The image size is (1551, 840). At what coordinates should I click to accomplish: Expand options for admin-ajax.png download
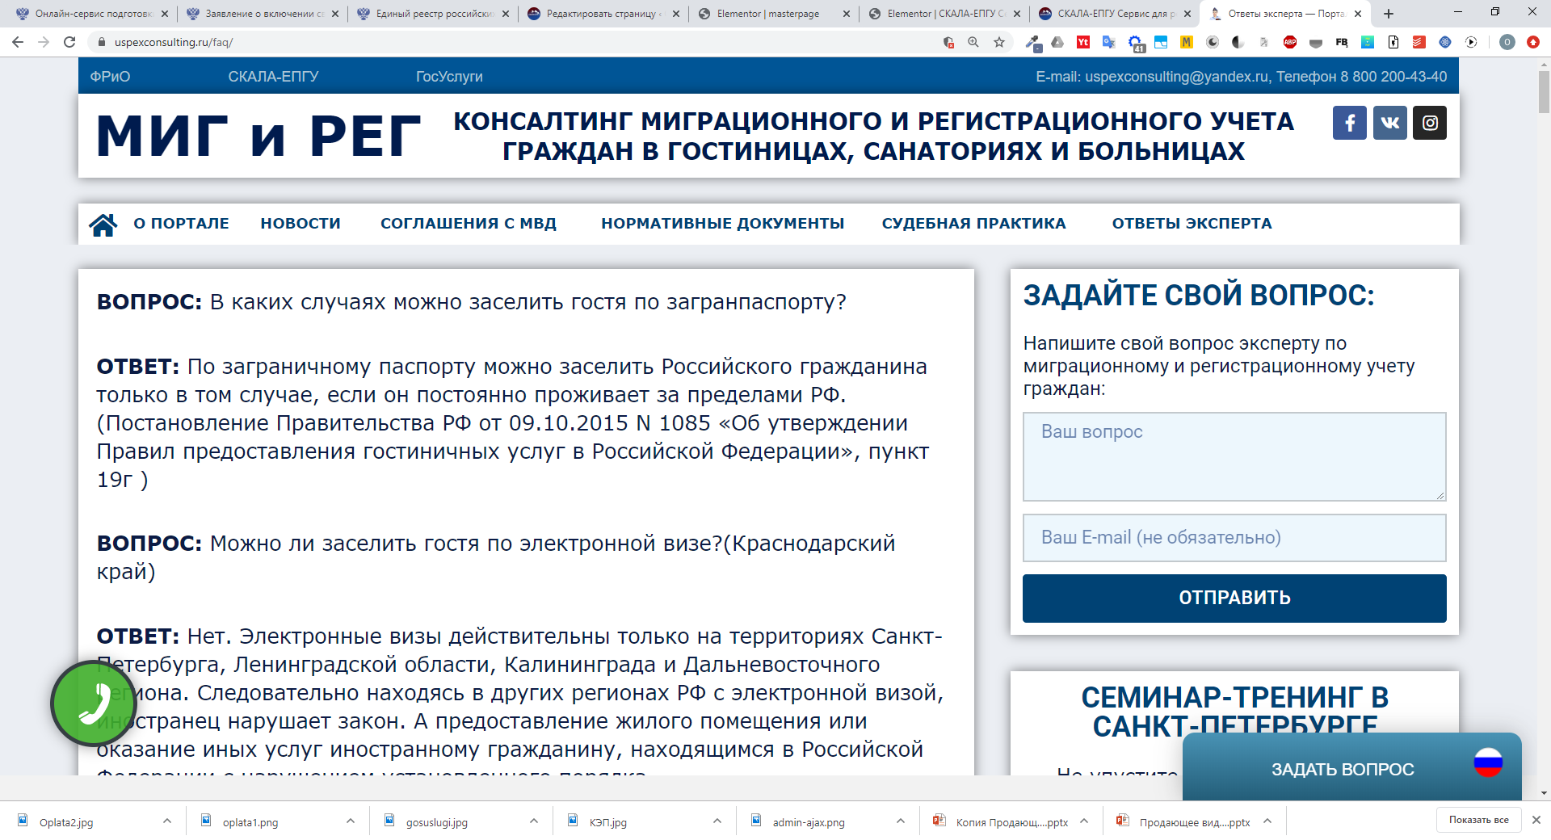coord(901,821)
